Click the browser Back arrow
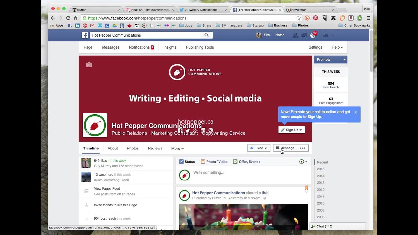The height and width of the screenshot is (235, 418). 53,18
